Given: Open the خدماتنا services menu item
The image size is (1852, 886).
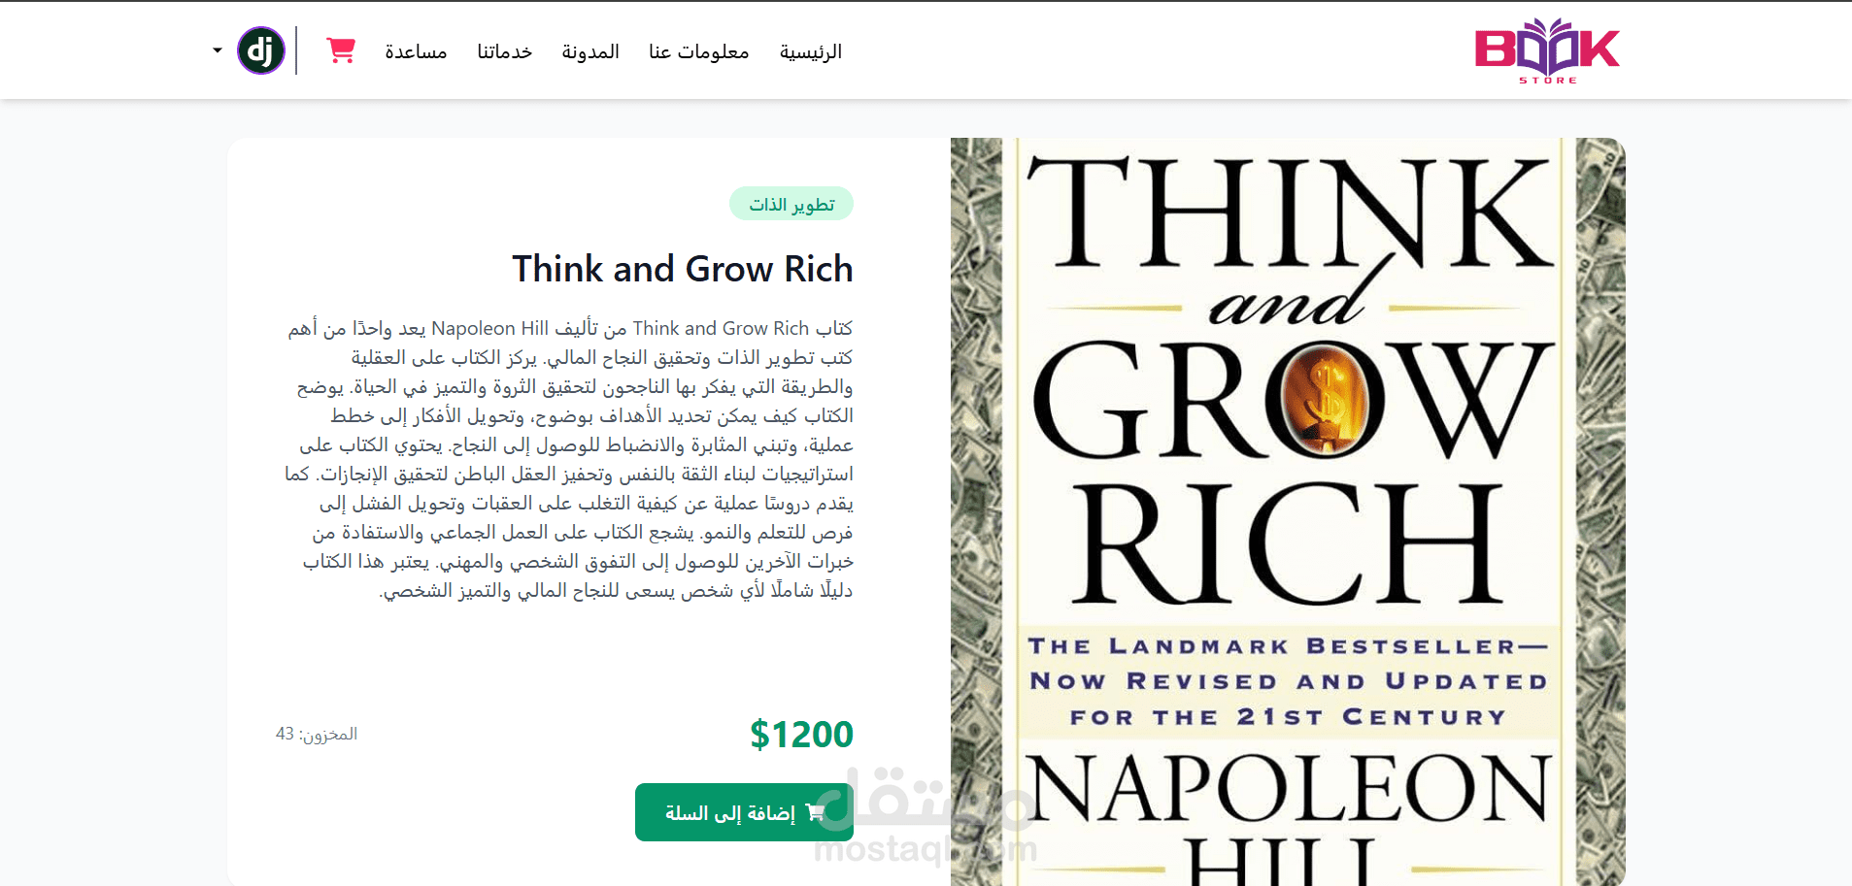Looking at the screenshot, I should (x=505, y=51).
